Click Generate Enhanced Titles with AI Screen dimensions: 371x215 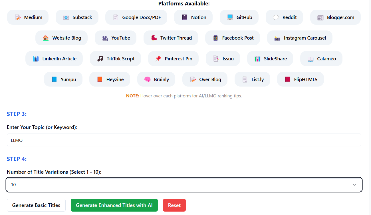[114, 205]
